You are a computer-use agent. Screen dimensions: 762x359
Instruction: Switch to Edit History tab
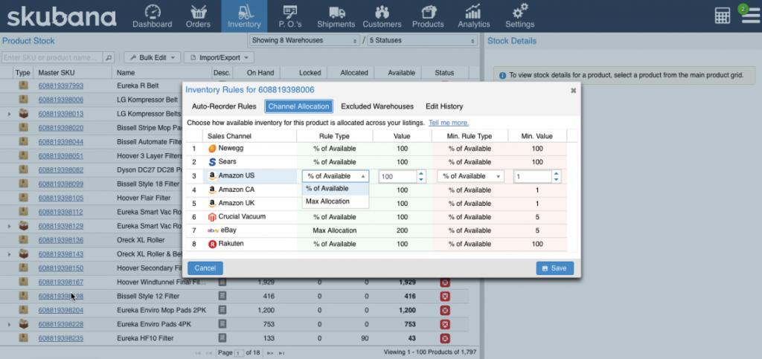444,106
